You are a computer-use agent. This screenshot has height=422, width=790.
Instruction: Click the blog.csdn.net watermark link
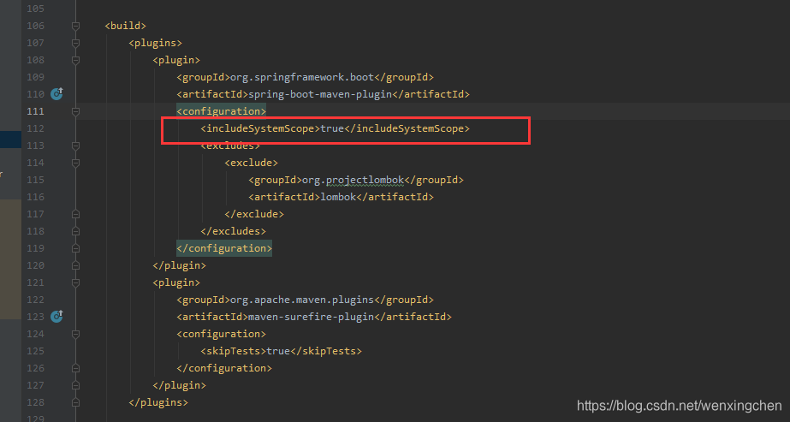tap(679, 406)
